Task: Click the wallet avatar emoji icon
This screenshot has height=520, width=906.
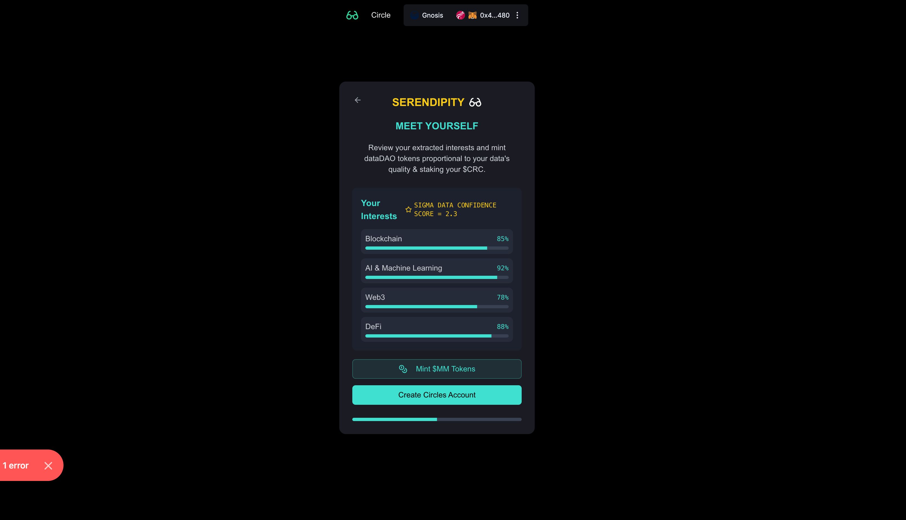Action: 472,15
